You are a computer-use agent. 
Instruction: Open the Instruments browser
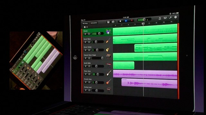click(x=94, y=23)
